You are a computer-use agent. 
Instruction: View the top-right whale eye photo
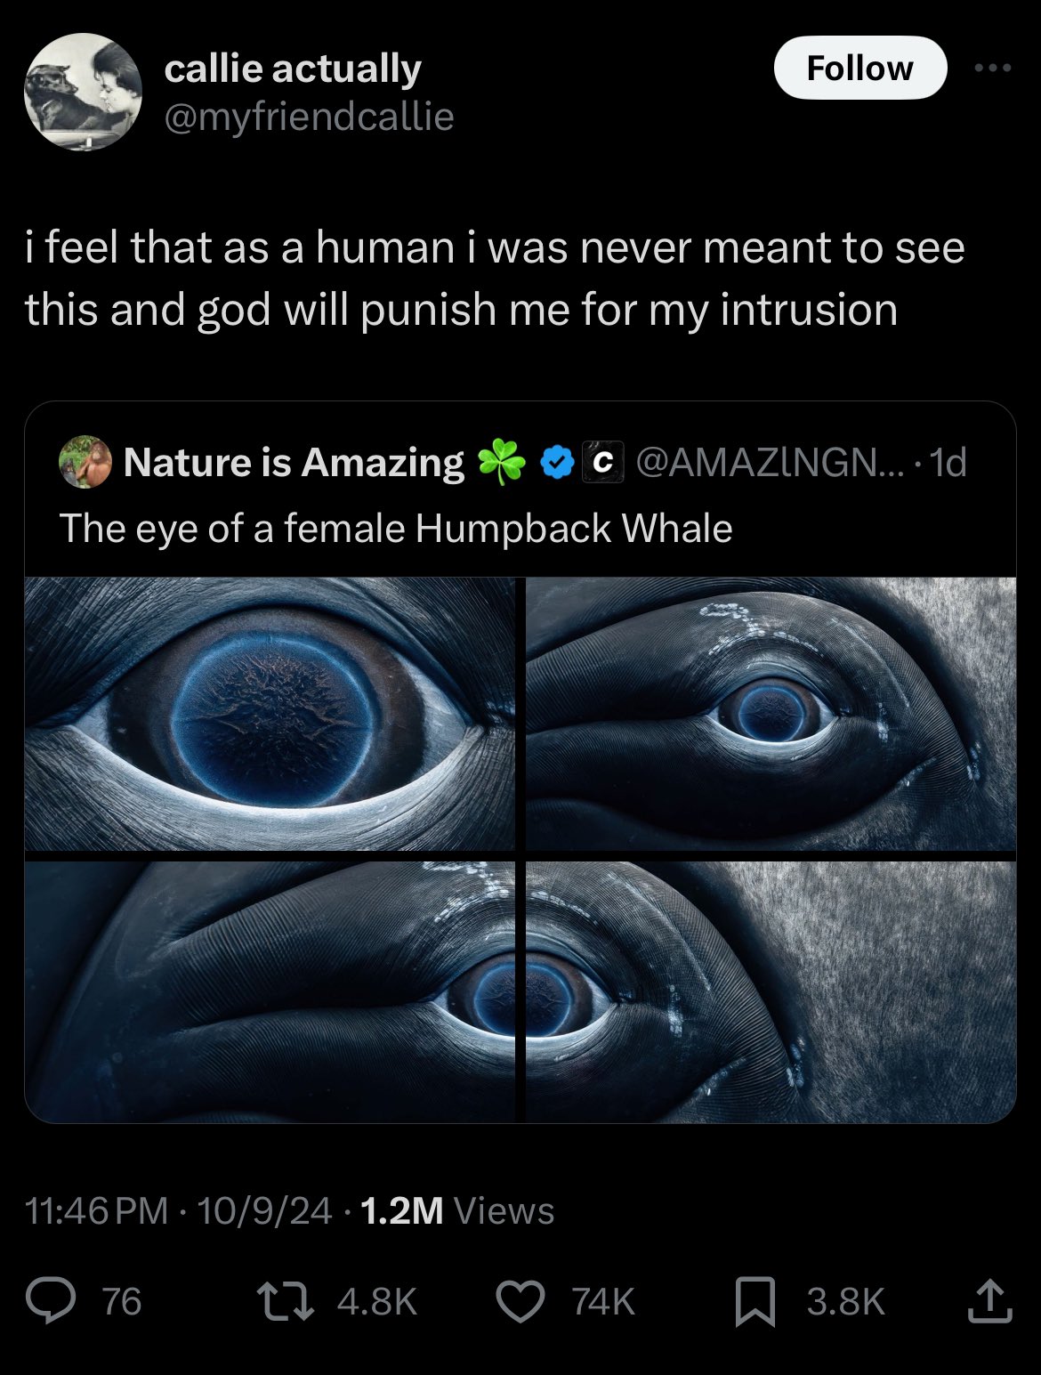pos(771,714)
